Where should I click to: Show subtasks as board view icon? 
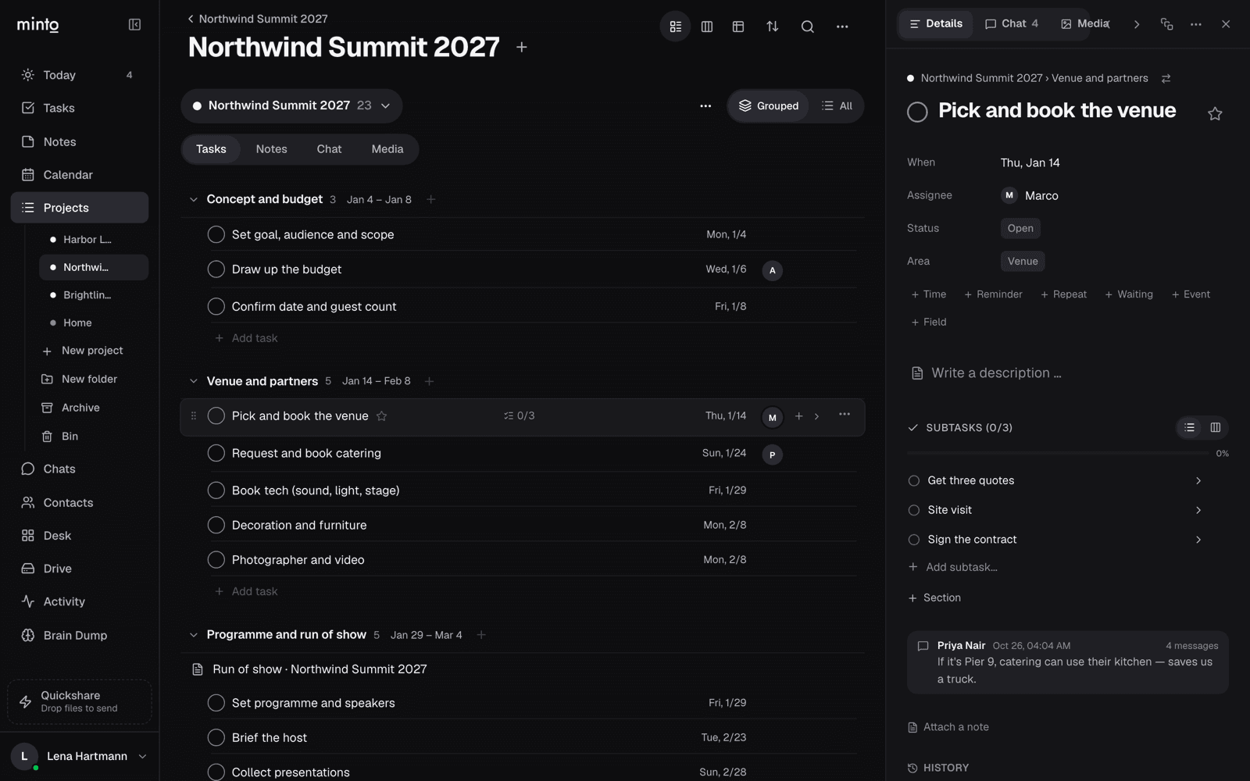(x=1216, y=427)
